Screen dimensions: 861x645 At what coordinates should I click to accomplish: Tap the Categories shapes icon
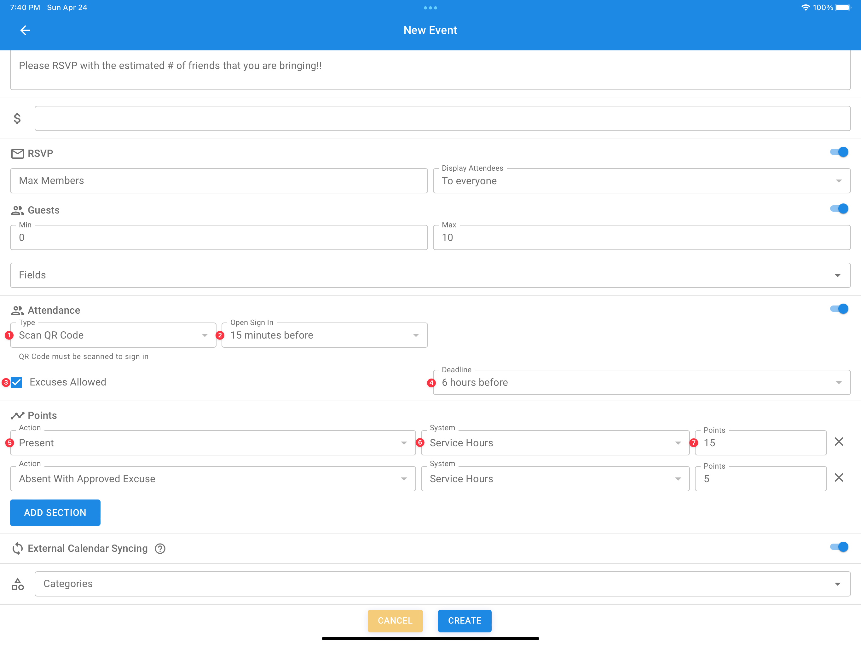(18, 584)
